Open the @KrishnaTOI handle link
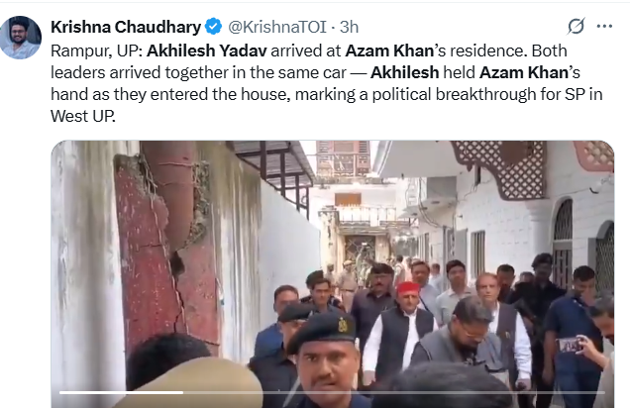Screen dimensions: 630x408 click(277, 27)
